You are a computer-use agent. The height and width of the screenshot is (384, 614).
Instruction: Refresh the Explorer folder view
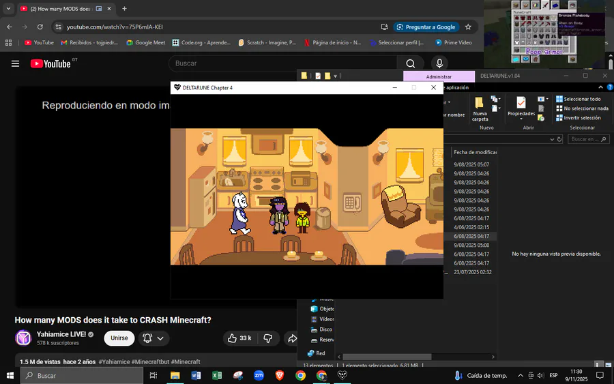click(559, 139)
